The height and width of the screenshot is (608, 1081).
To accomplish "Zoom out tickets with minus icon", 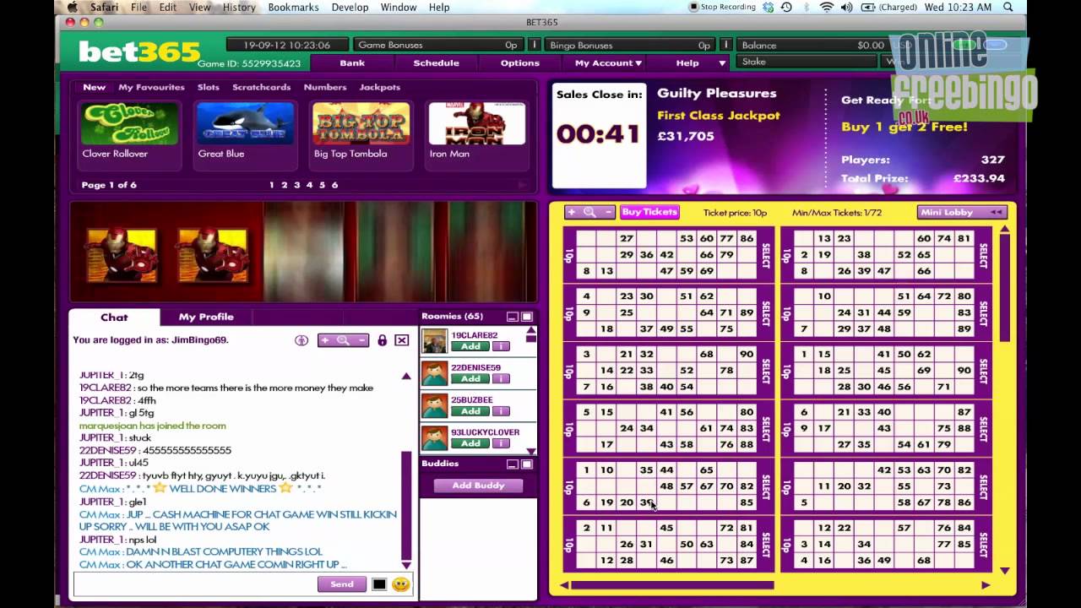I will click(x=606, y=212).
